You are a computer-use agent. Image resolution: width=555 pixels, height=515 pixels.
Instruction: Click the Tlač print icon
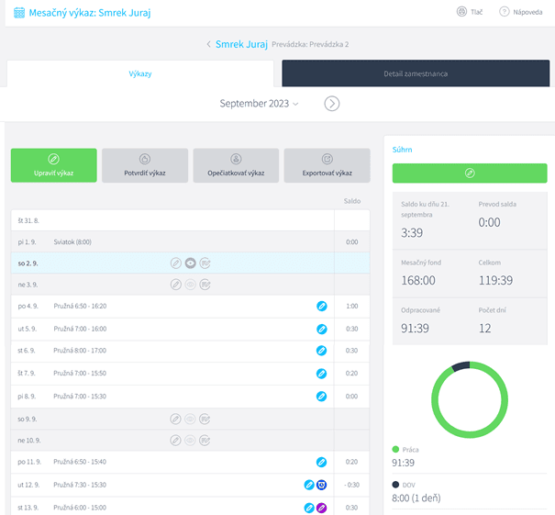(461, 12)
